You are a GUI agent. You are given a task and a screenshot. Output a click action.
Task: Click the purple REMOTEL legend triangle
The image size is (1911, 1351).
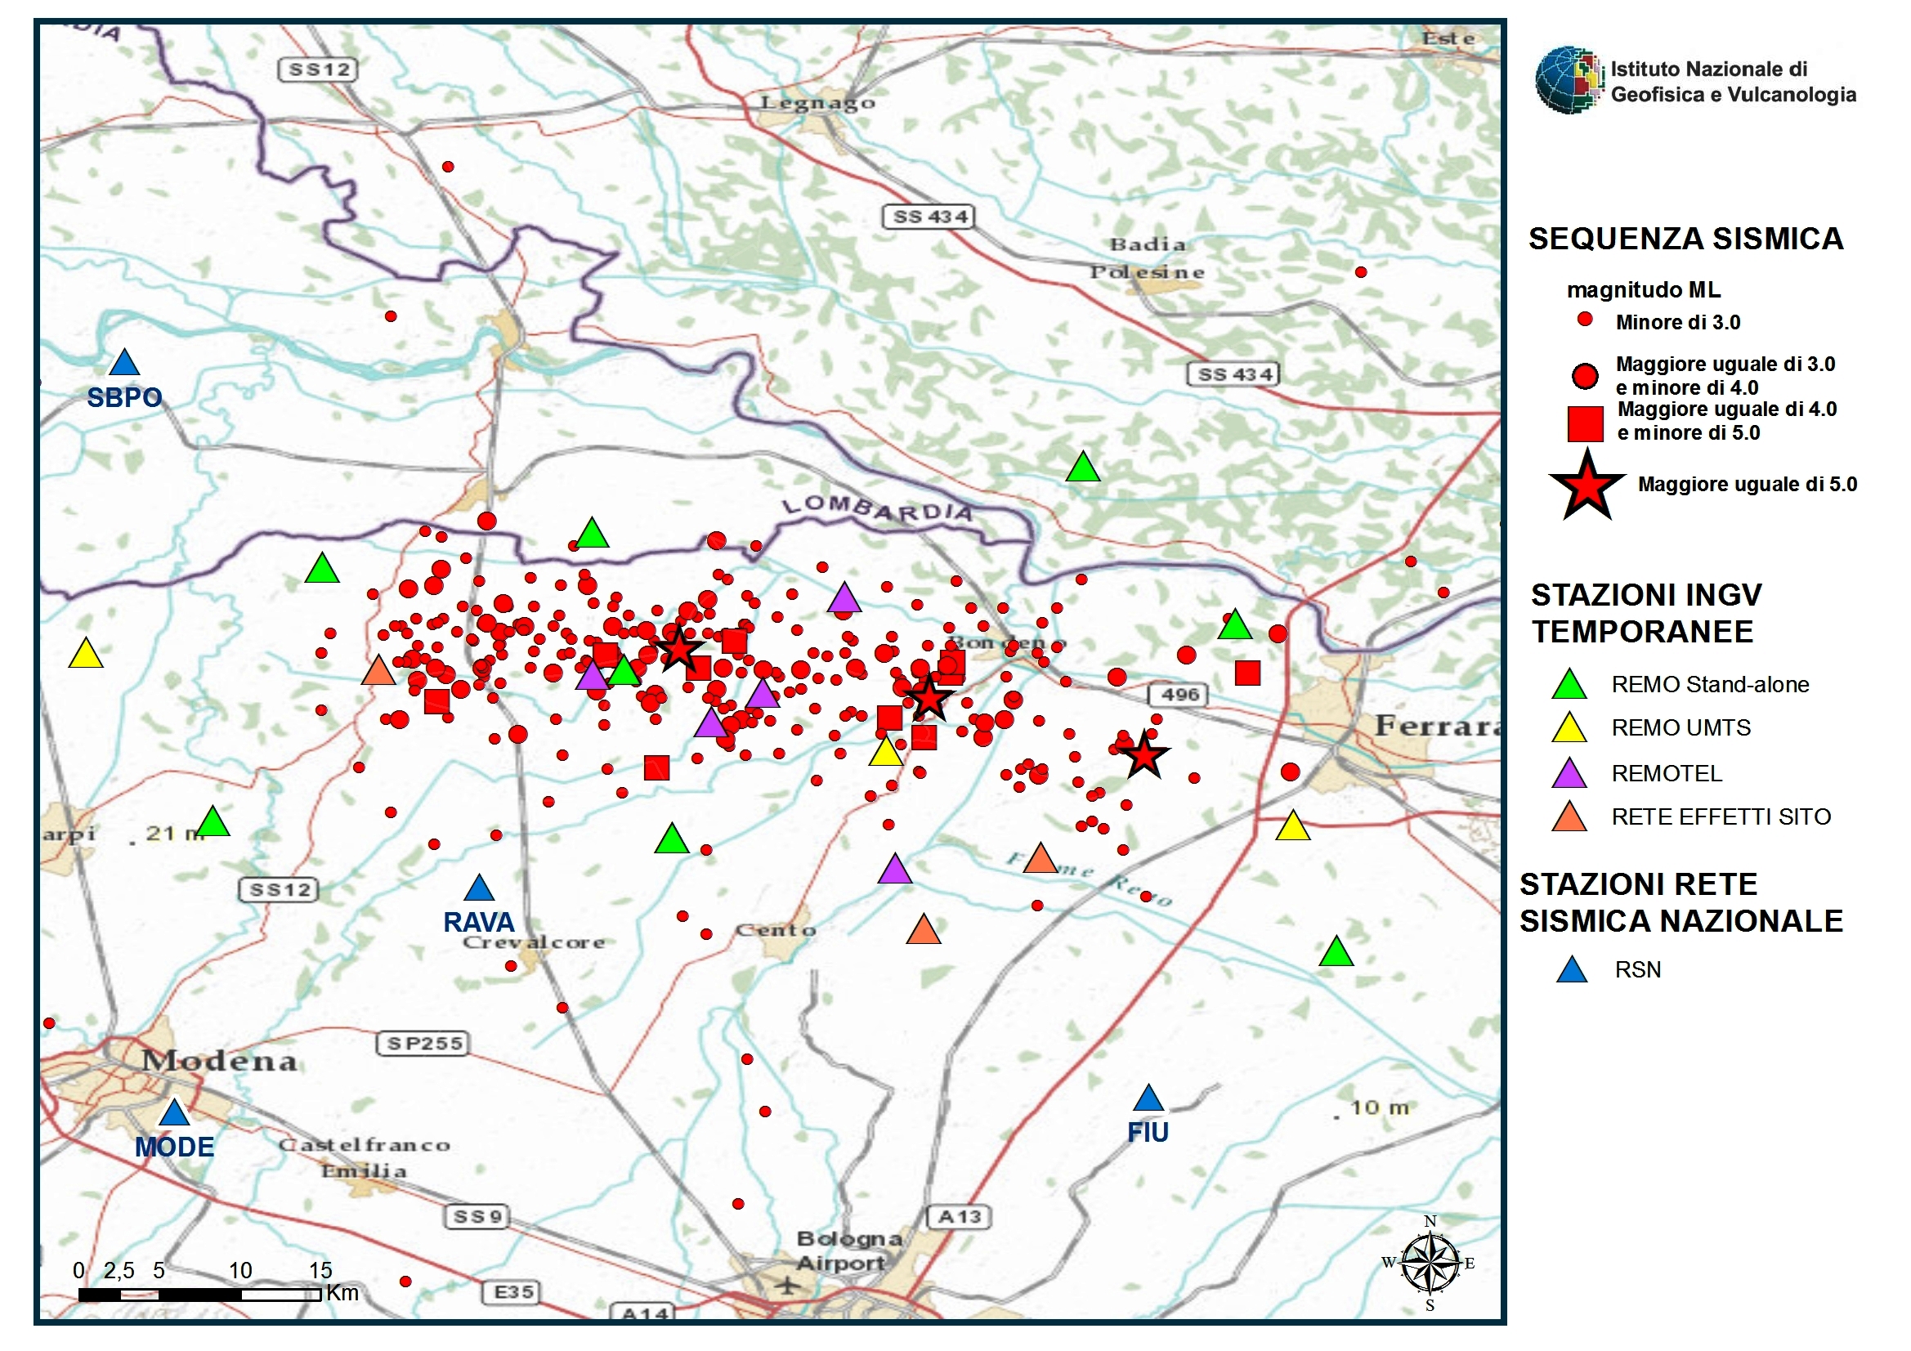1569,774
